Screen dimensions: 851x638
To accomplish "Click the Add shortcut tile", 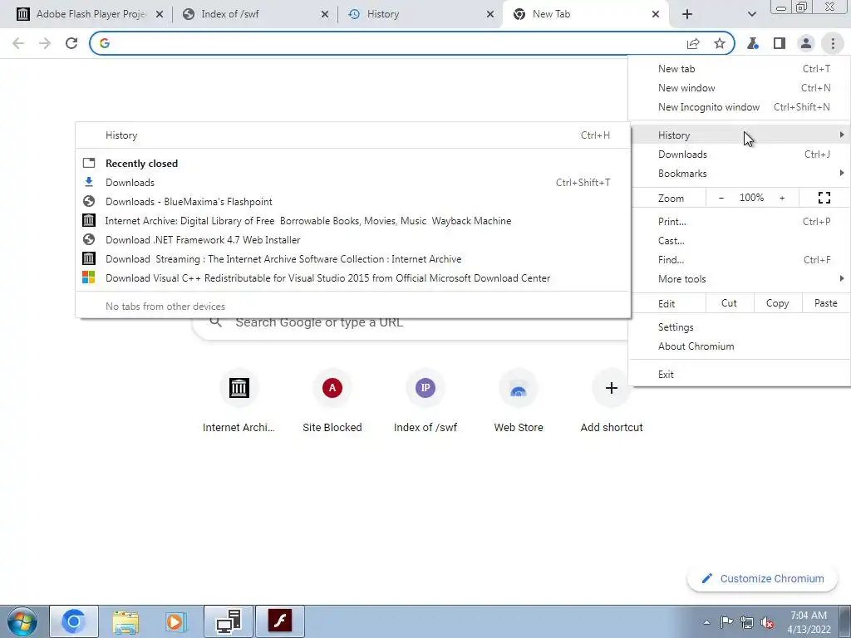I will 612,400.
